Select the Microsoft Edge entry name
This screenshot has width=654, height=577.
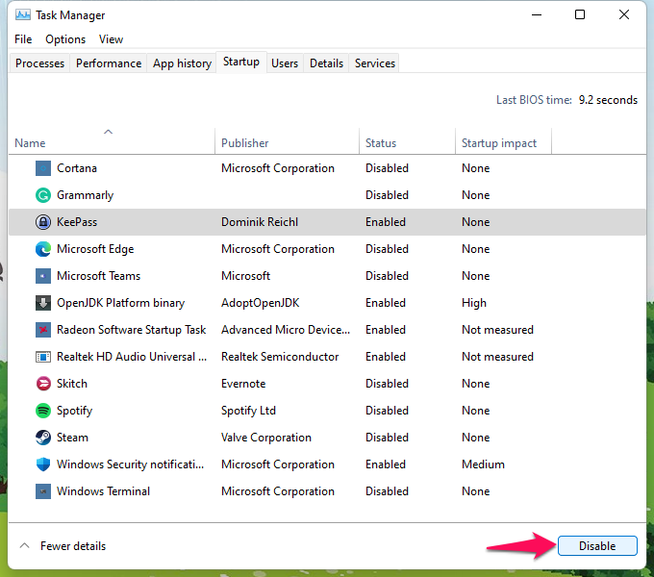pyautogui.click(x=95, y=249)
